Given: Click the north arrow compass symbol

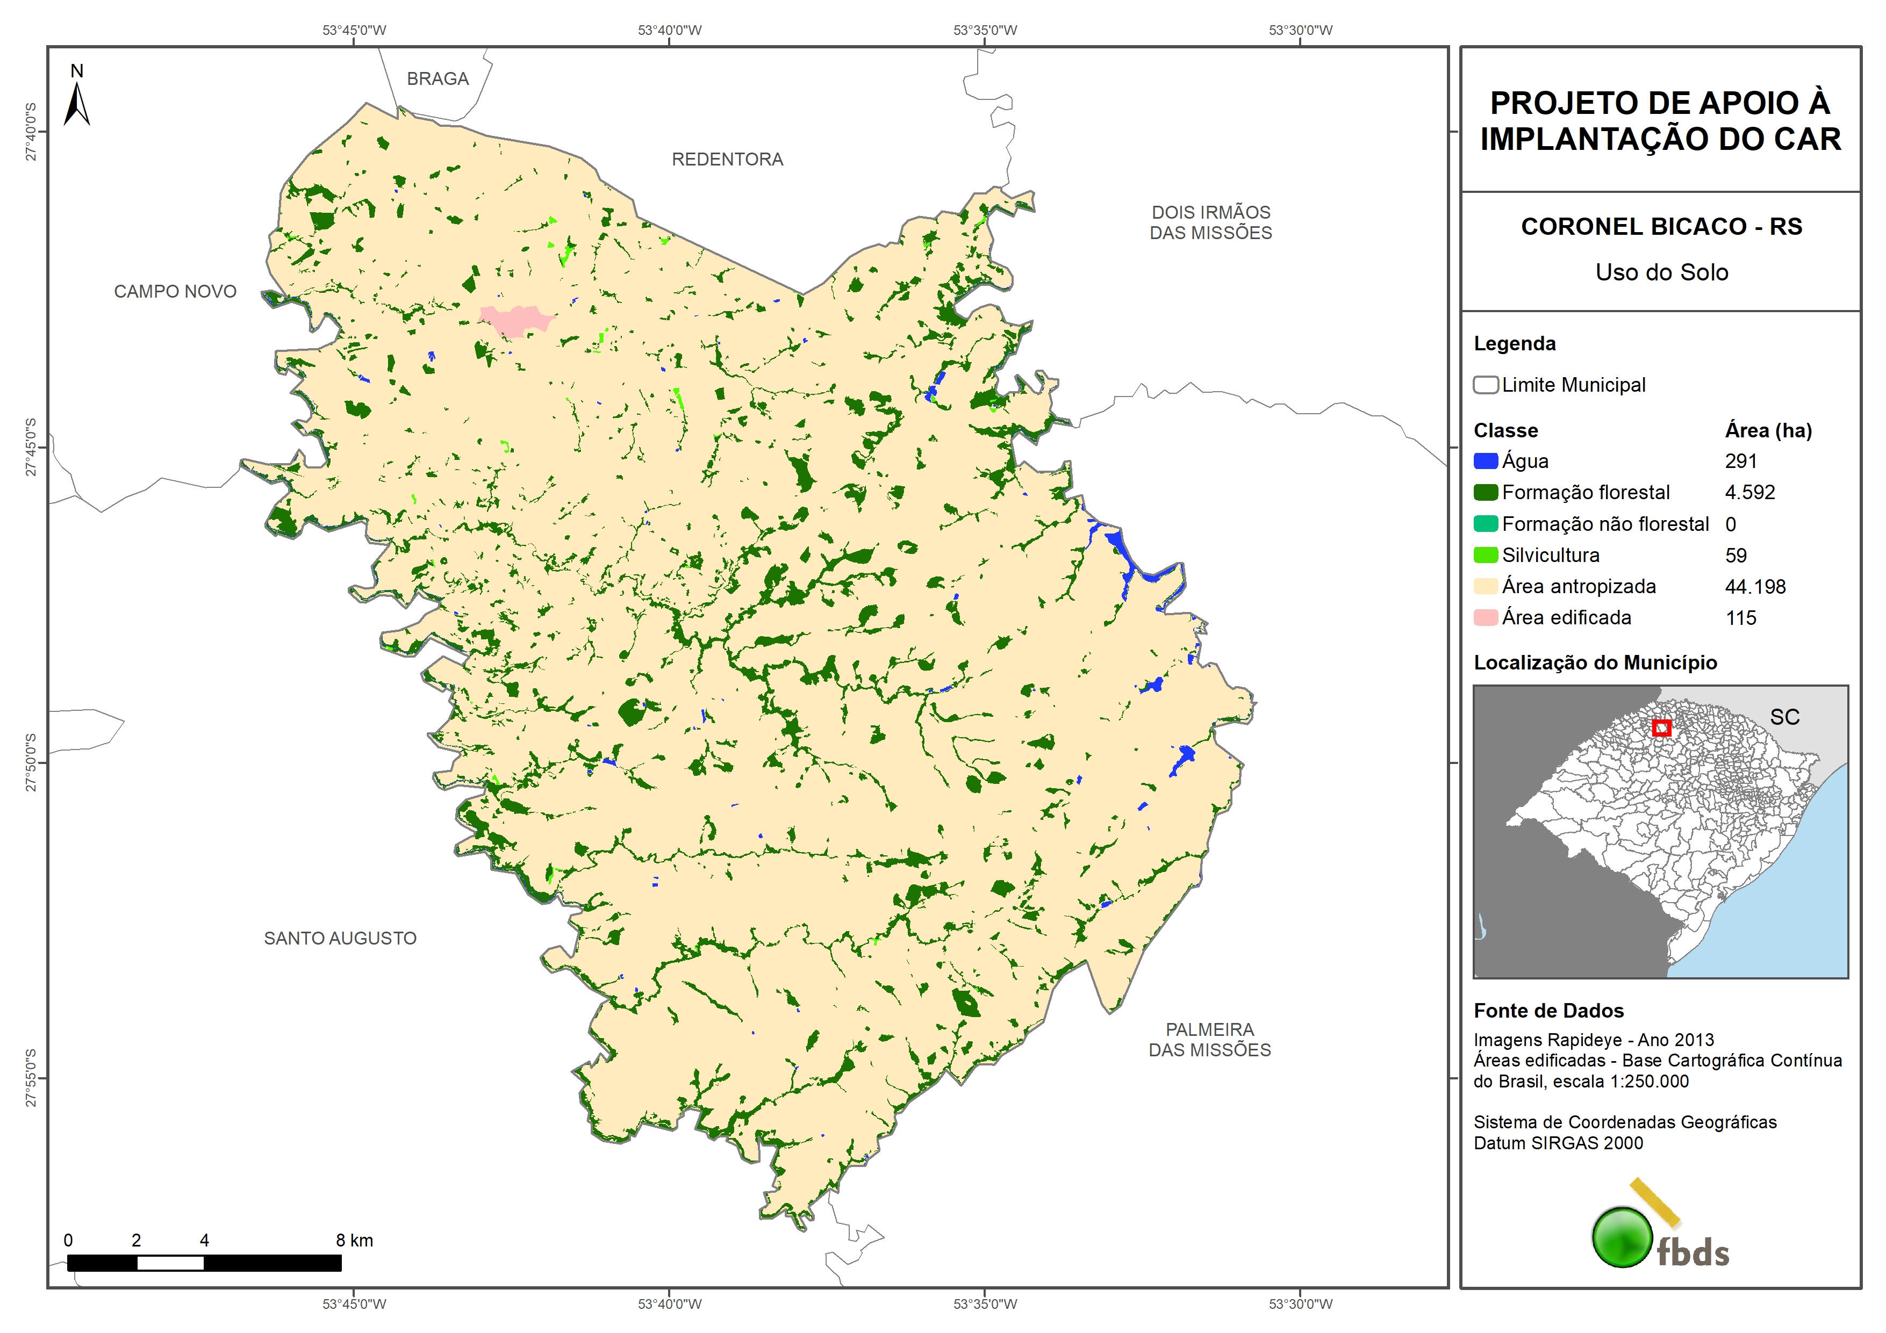Looking at the screenshot, I should tap(76, 103).
